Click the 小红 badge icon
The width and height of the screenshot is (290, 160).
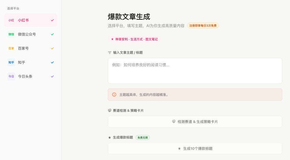(x=11, y=20)
